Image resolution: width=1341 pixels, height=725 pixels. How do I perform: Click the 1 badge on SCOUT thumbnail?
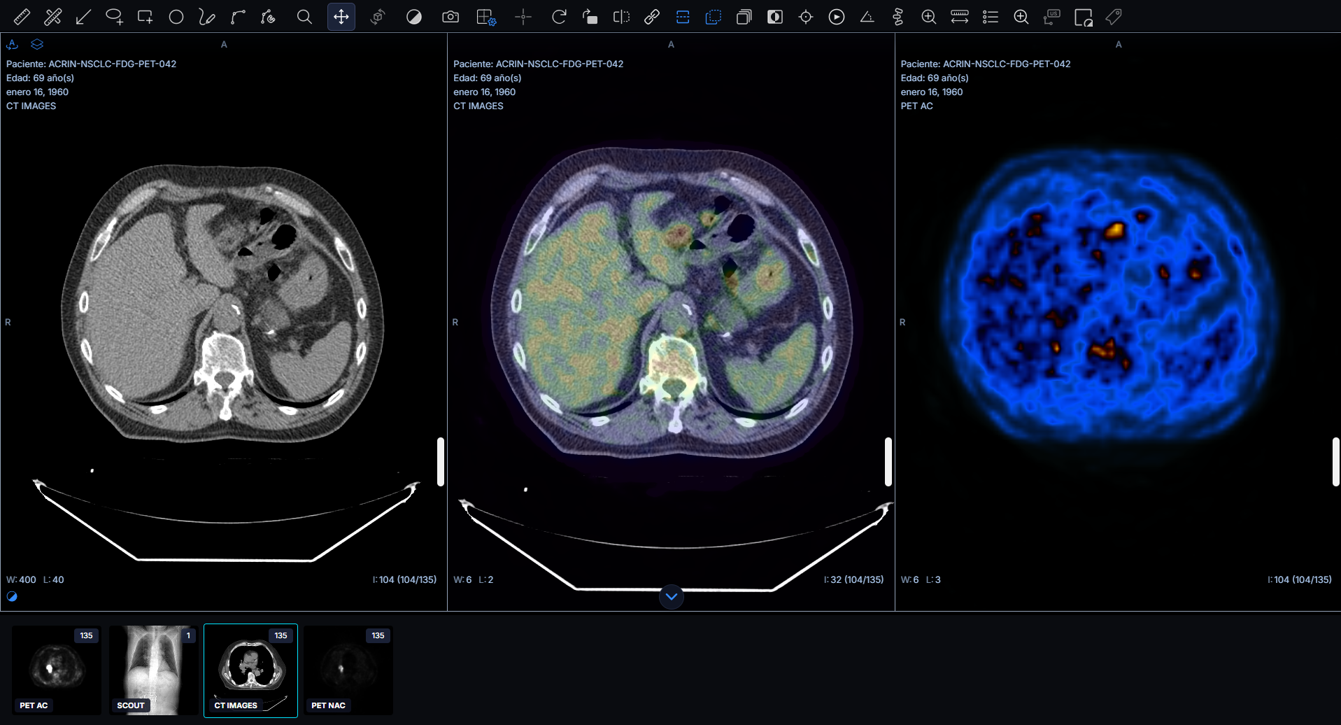tap(188, 635)
